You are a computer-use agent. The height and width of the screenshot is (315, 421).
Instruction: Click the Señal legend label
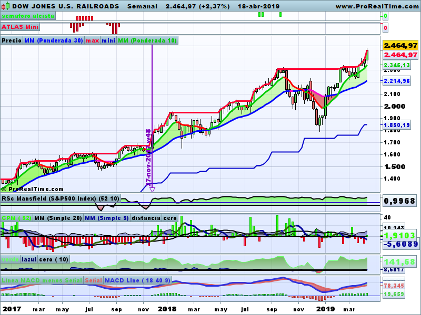(x=93, y=280)
